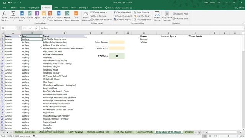245x138 pixels.
Task: Click Trace Precedents
Action: click(x=123, y=12)
